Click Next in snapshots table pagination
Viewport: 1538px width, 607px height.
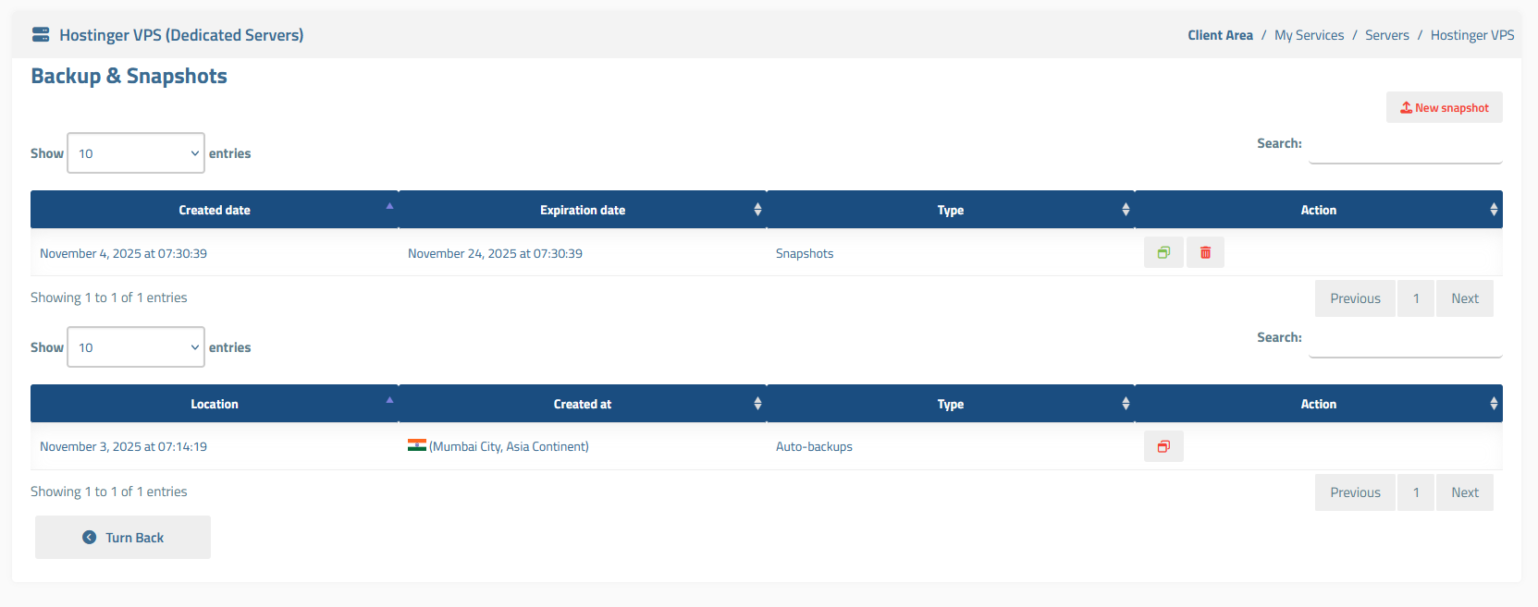coord(1464,298)
